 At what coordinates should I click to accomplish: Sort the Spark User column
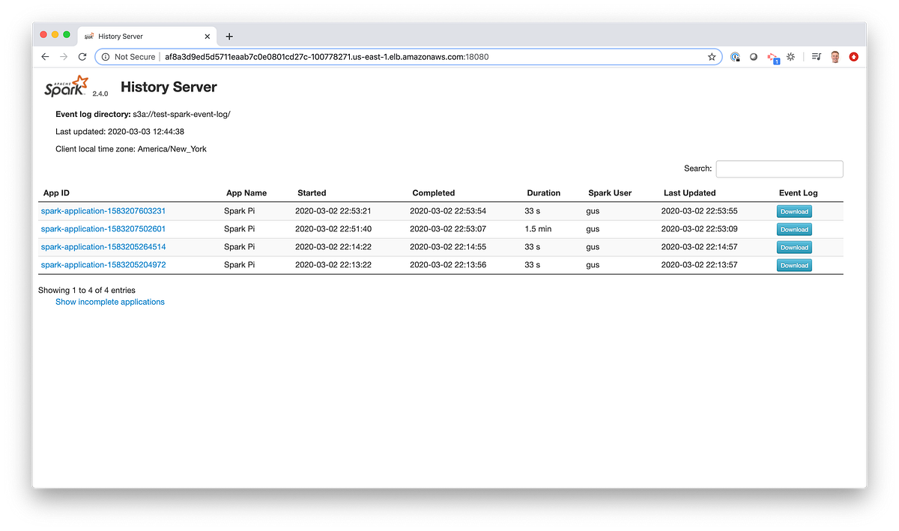[609, 192]
